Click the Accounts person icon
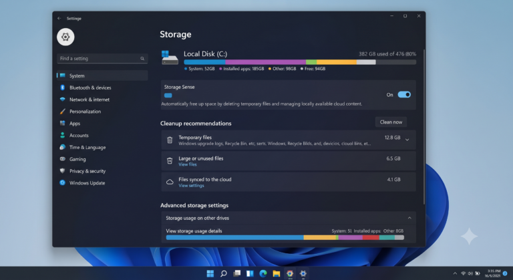 [x=63, y=135]
